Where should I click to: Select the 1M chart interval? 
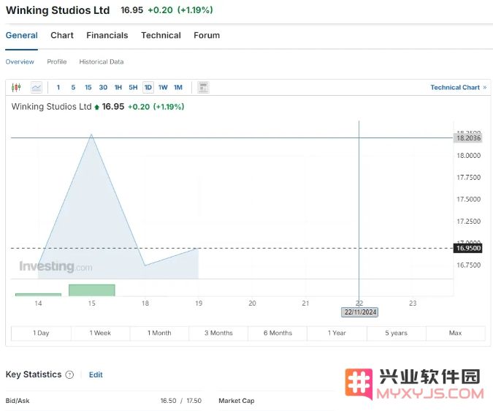point(178,87)
